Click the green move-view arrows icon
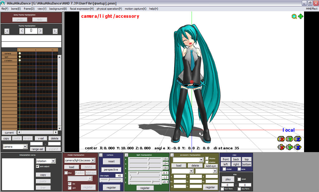This screenshot has width=319, height=192. pyautogui.click(x=301, y=16)
